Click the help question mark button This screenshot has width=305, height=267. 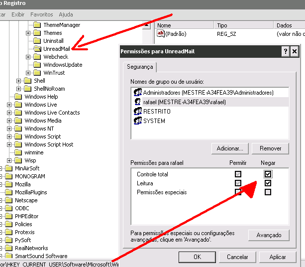(285, 51)
